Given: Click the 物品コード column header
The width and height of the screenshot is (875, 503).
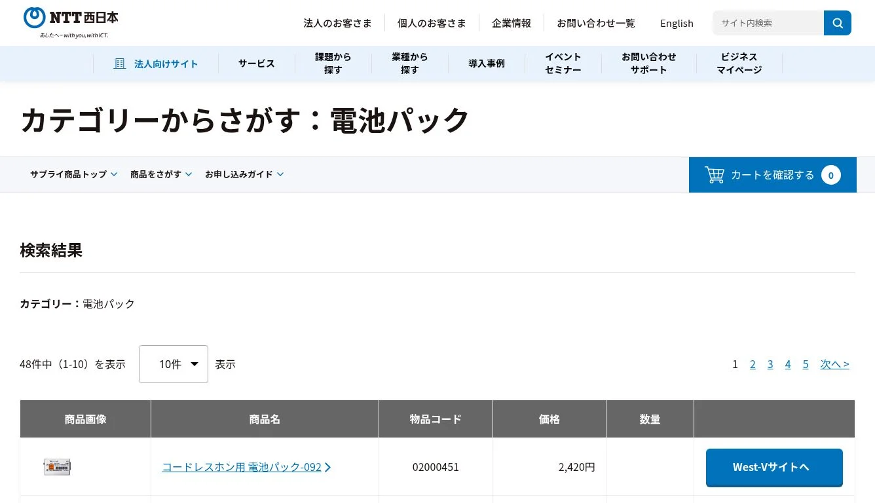Looking at the screenshot, I should 436,419.
